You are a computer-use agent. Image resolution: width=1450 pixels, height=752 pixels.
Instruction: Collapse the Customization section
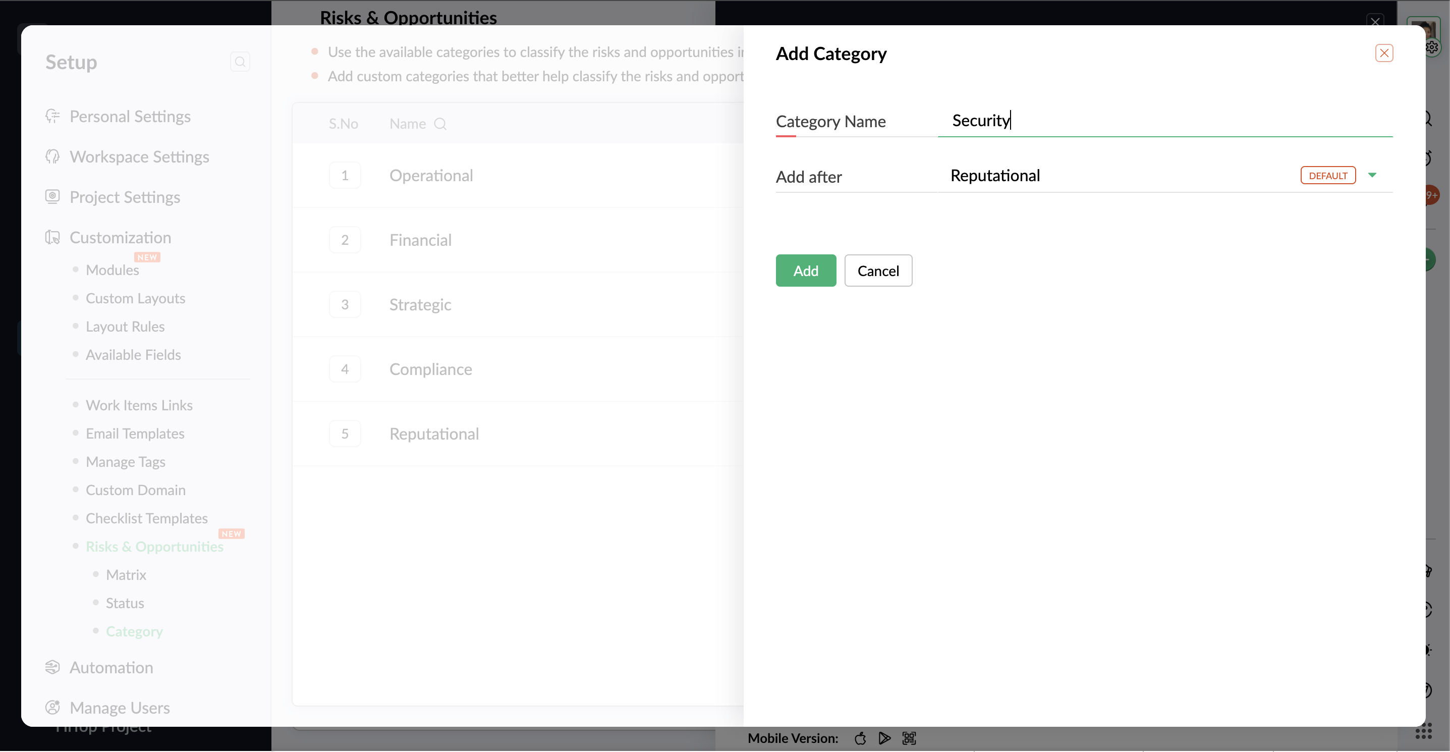pyautogui.click(x=120, y=238)
